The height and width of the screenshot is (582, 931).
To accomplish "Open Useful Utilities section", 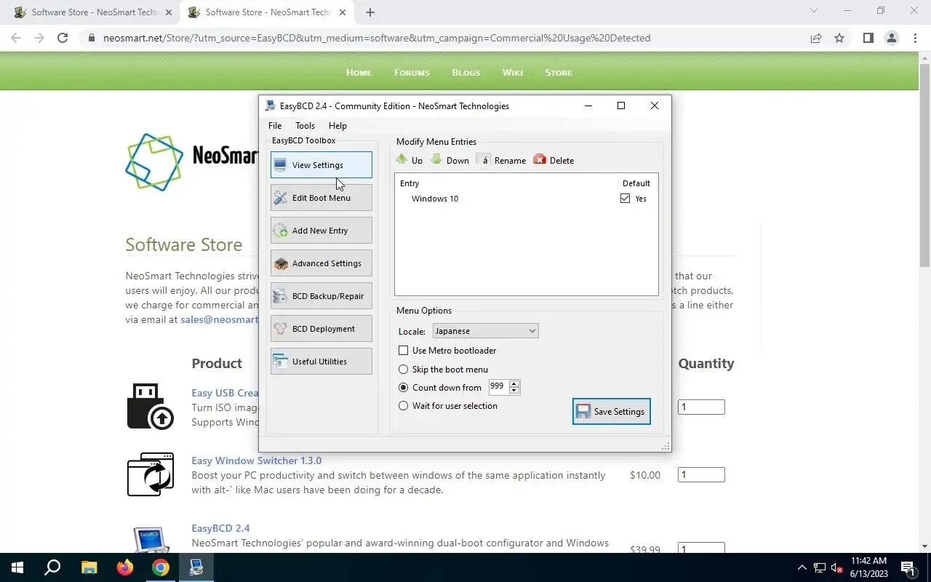I will (321, 361).
